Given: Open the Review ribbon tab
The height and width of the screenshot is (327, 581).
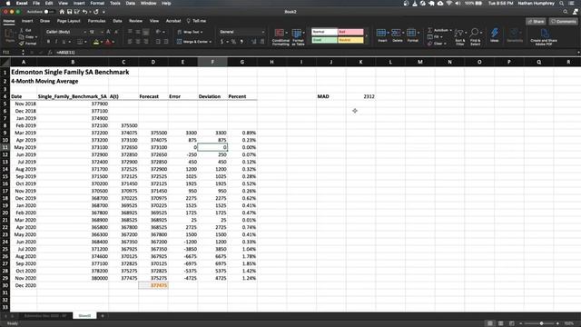Looking at the screenshot, I should [x=135, y=21].
